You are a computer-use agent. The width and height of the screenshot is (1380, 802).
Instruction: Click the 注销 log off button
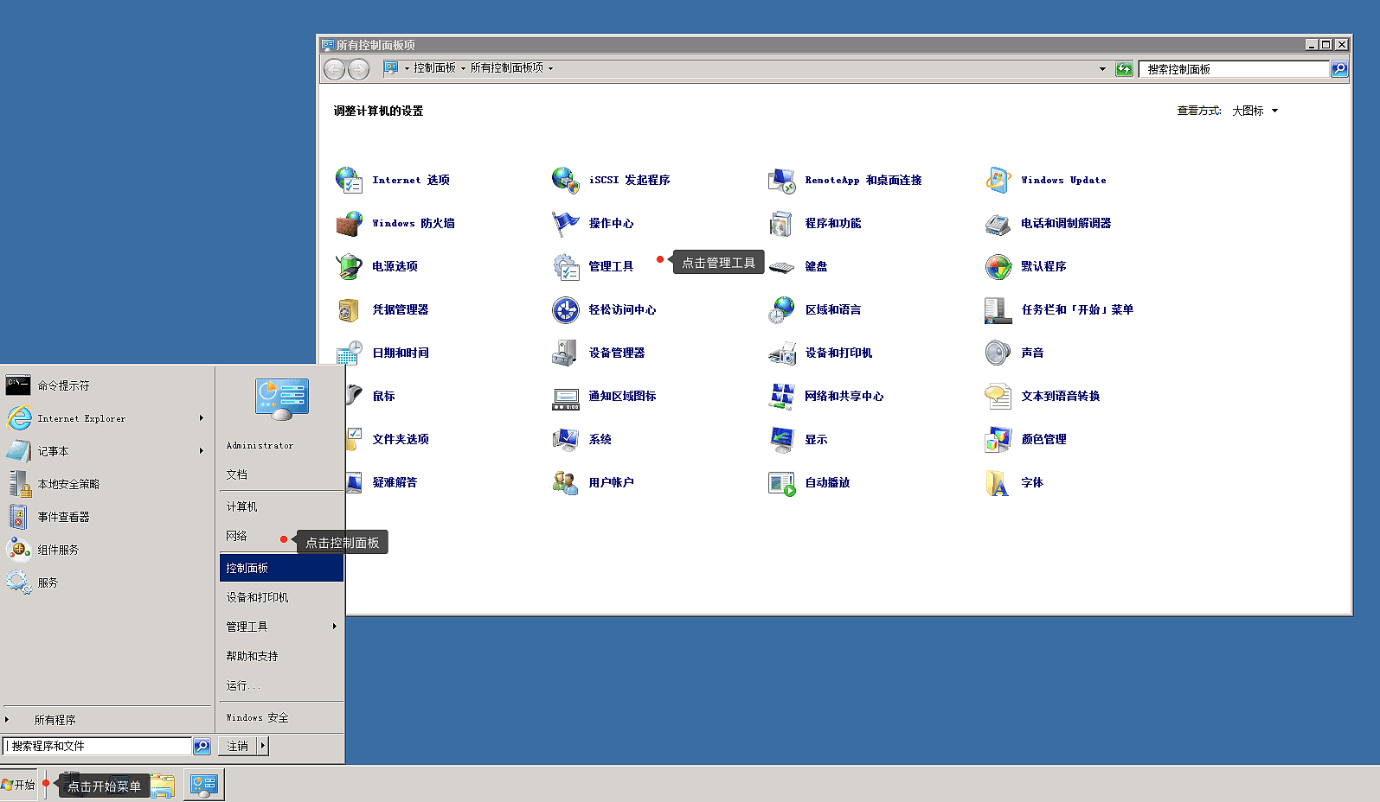[237, 746]
